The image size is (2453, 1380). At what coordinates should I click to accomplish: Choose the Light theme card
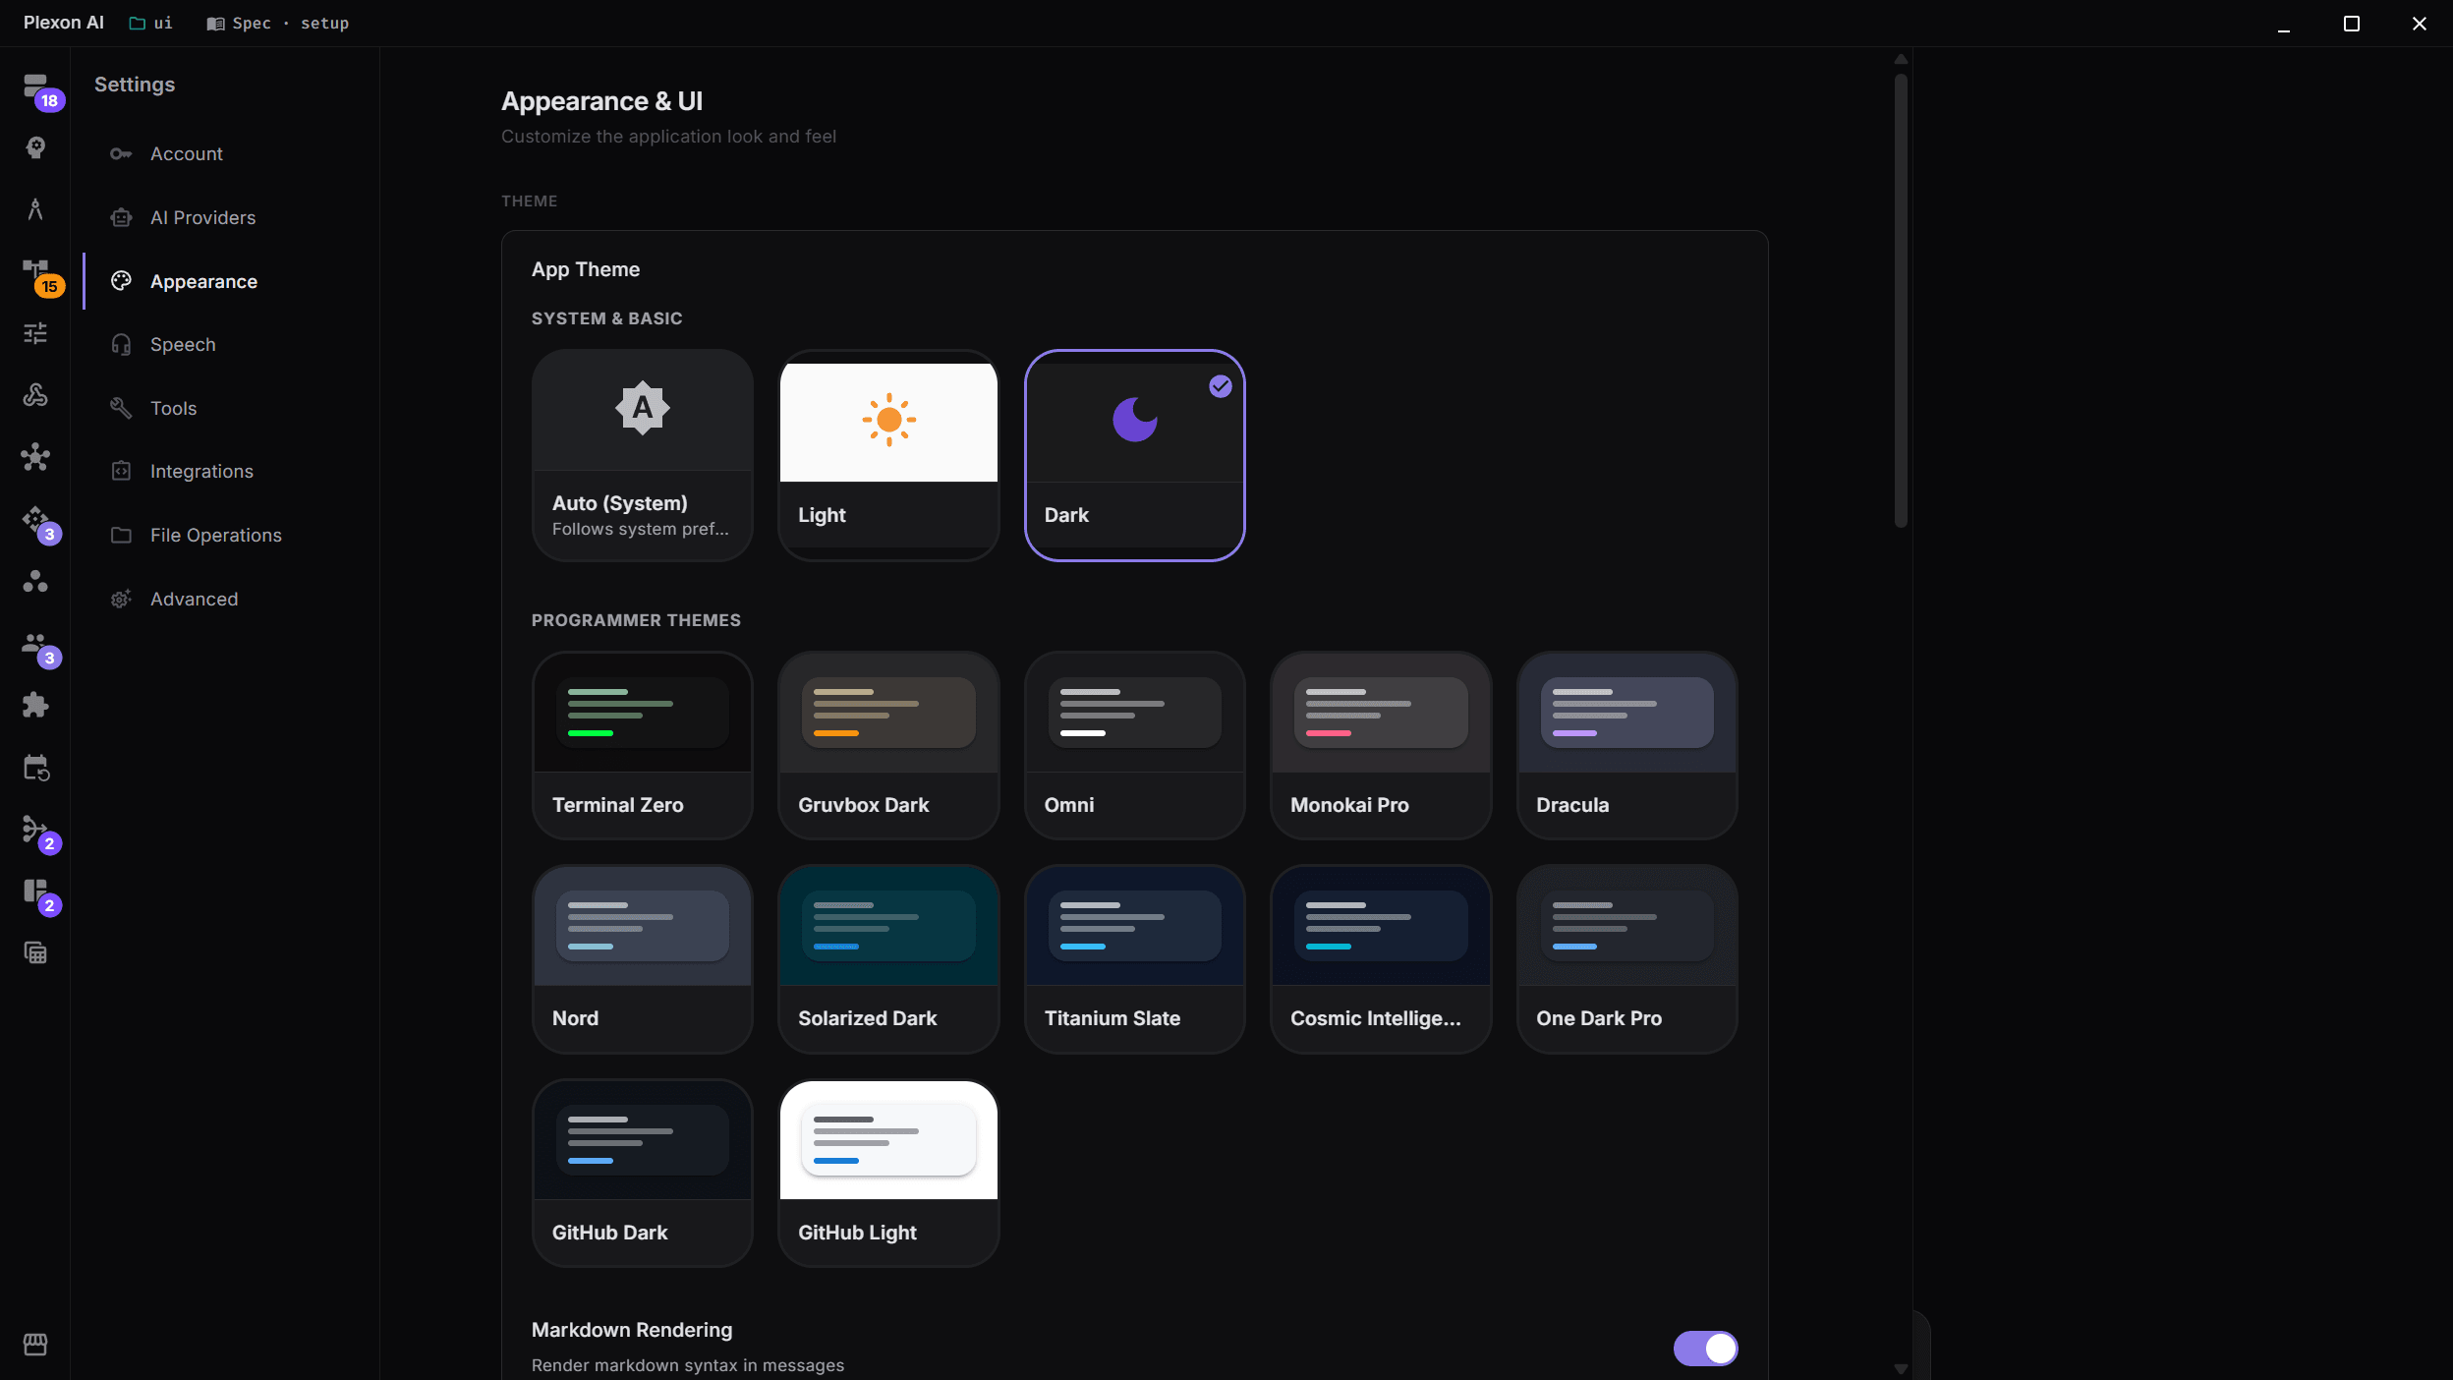[888, 455]
